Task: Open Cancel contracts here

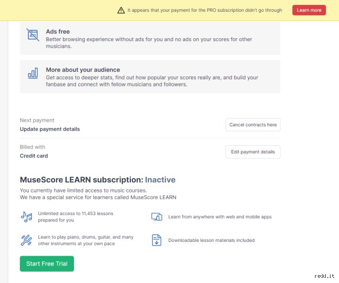Action: coord(253,125)
